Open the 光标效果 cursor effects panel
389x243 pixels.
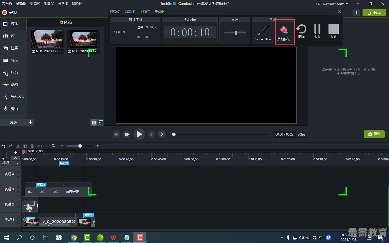(14, 97)
